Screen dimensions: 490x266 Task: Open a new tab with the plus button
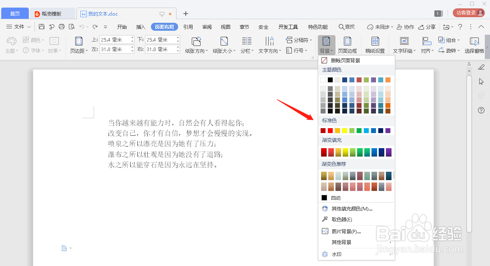pos(185,14)
